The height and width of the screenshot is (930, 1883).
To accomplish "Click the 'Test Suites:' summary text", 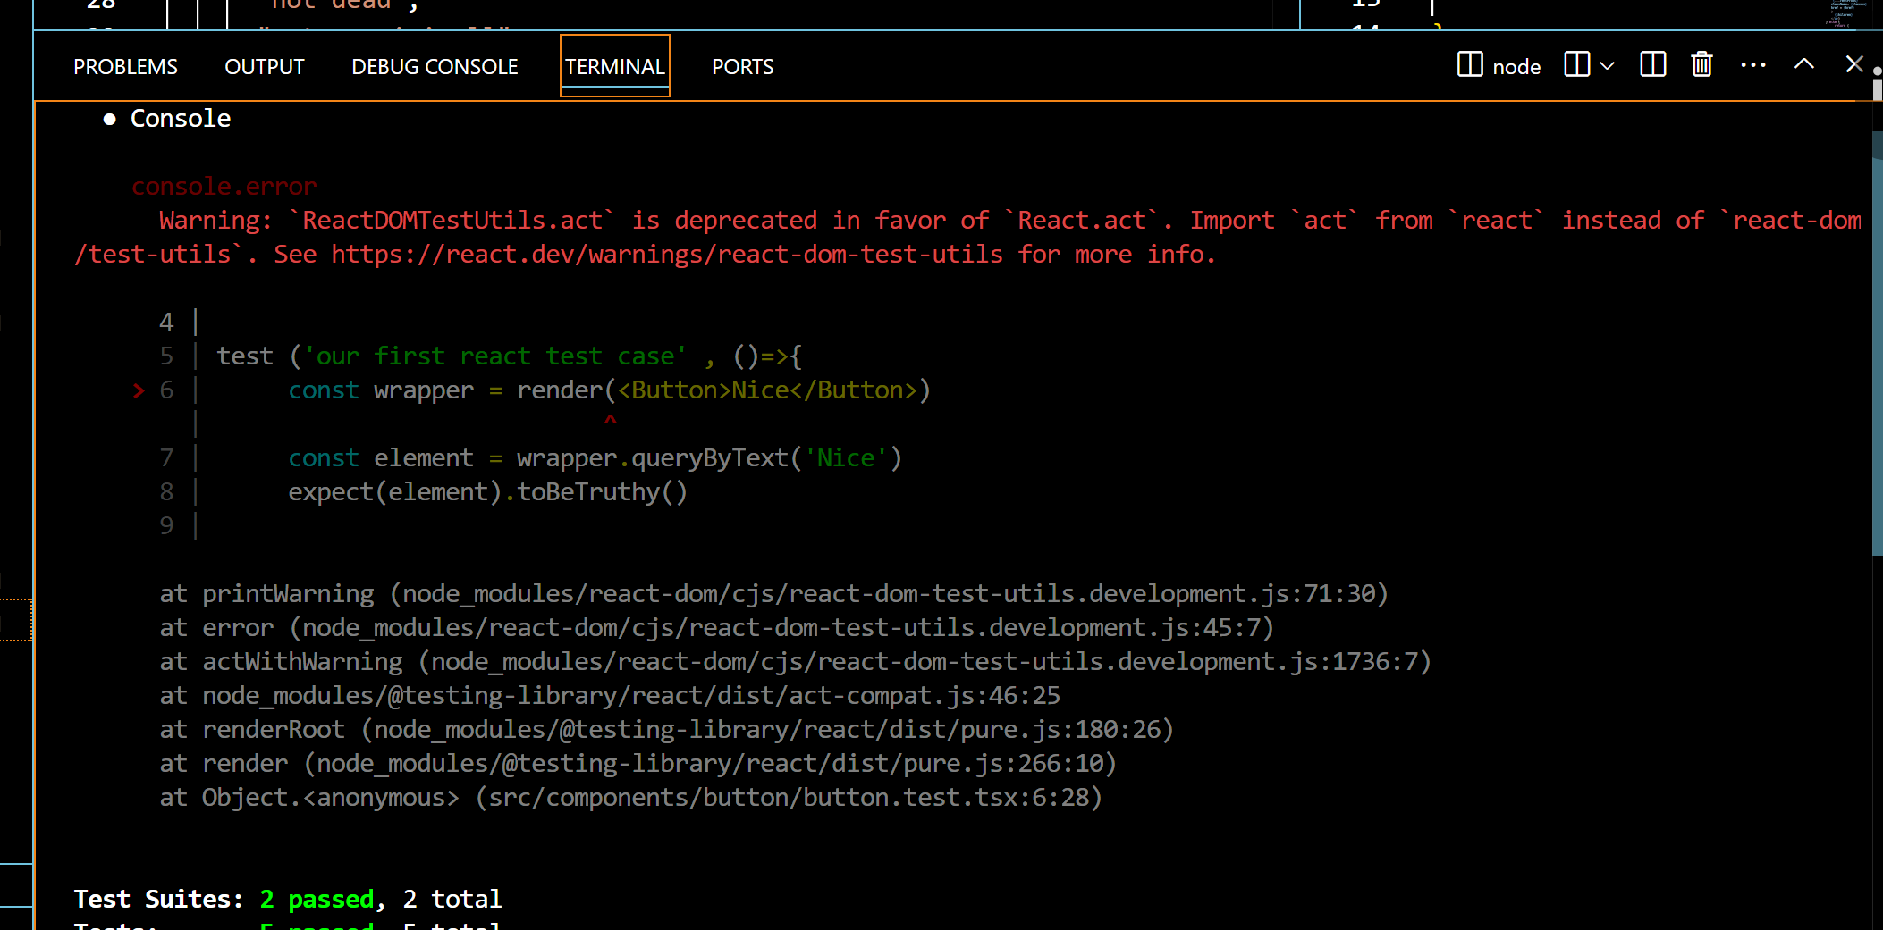I will pyautogui.click(x=159, y=900).
